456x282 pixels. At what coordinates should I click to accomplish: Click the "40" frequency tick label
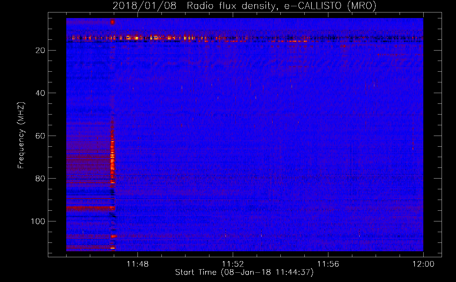pos(41,93)
